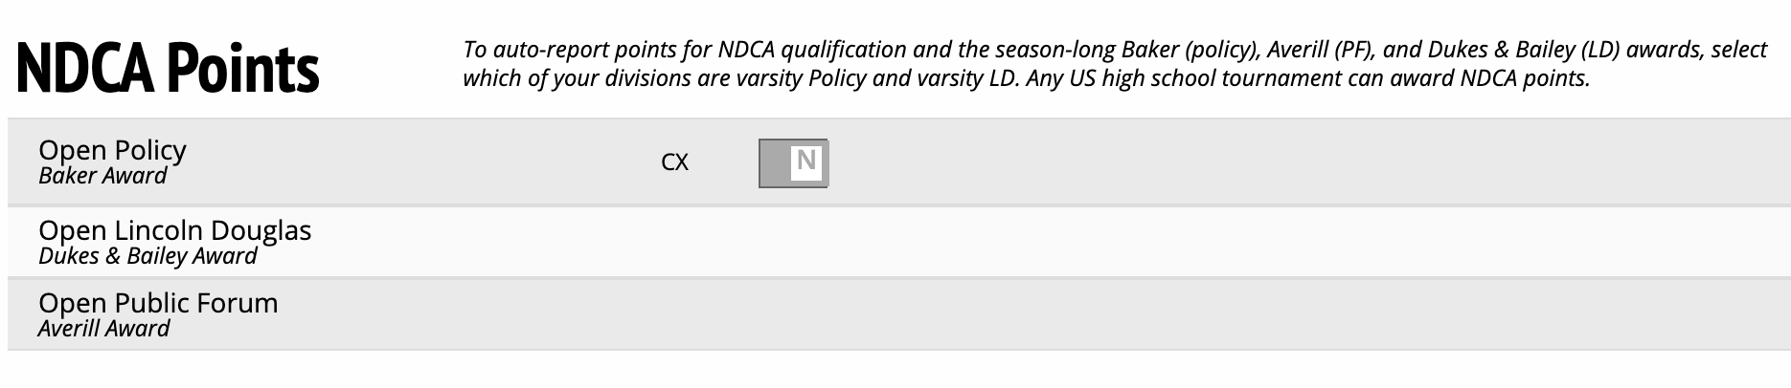Click the word Averill in the last row
Image resolution: width=1791 pixels, height=388 pixels.
(x=70, y=329)
